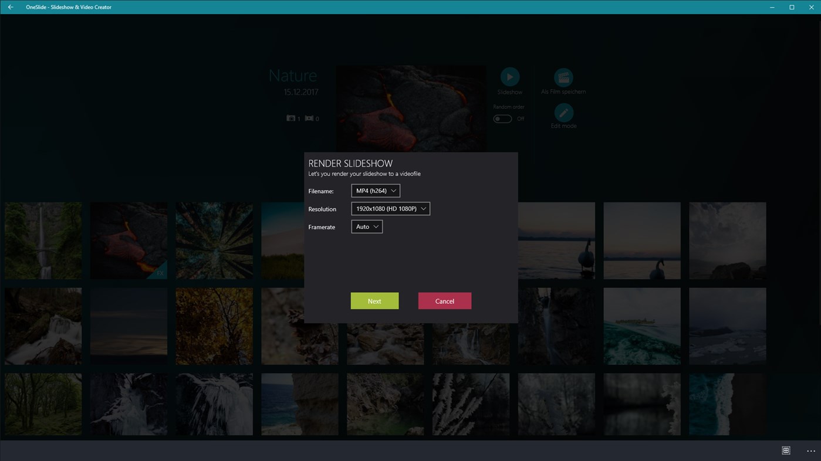Open the waterfall thumbnail top left
Viewport: 821px width, 461px height.
42,240
